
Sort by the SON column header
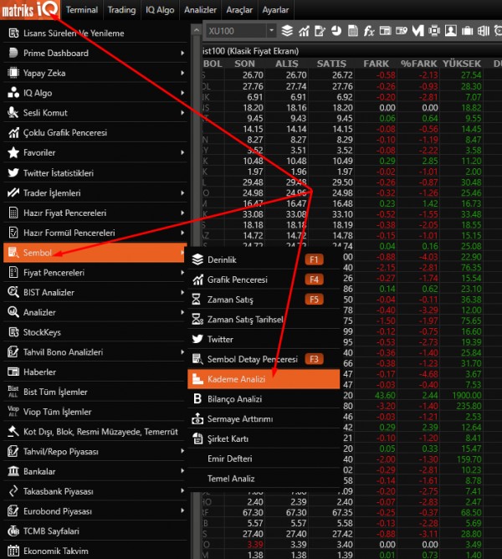point(244,64)
